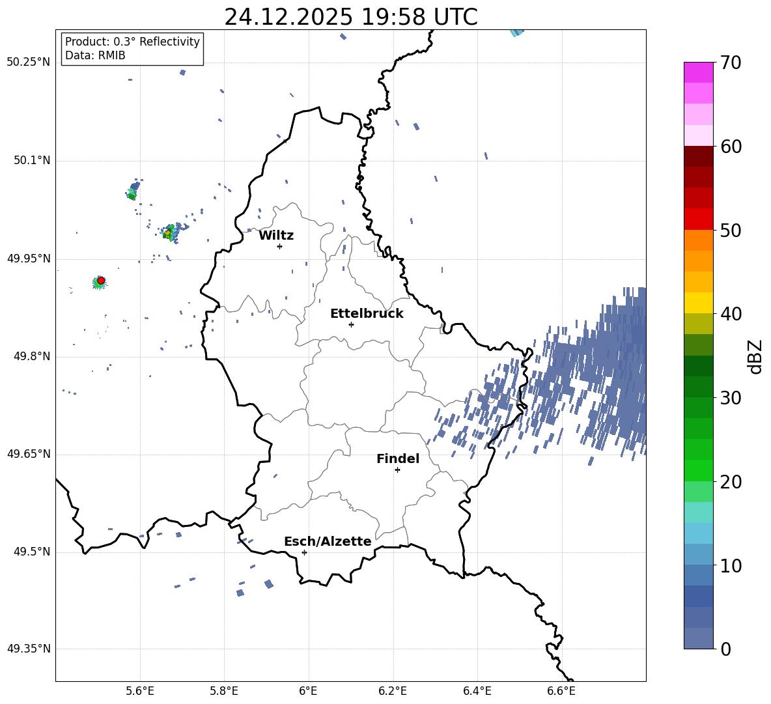Click the 49.8°N latitude label
This screenshot has height=704, width=771.
click(31, 356)
